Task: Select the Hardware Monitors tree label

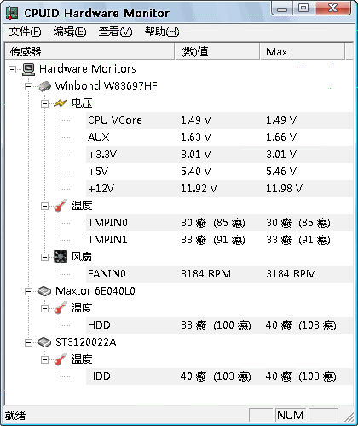Action: [x=88, y=69]
